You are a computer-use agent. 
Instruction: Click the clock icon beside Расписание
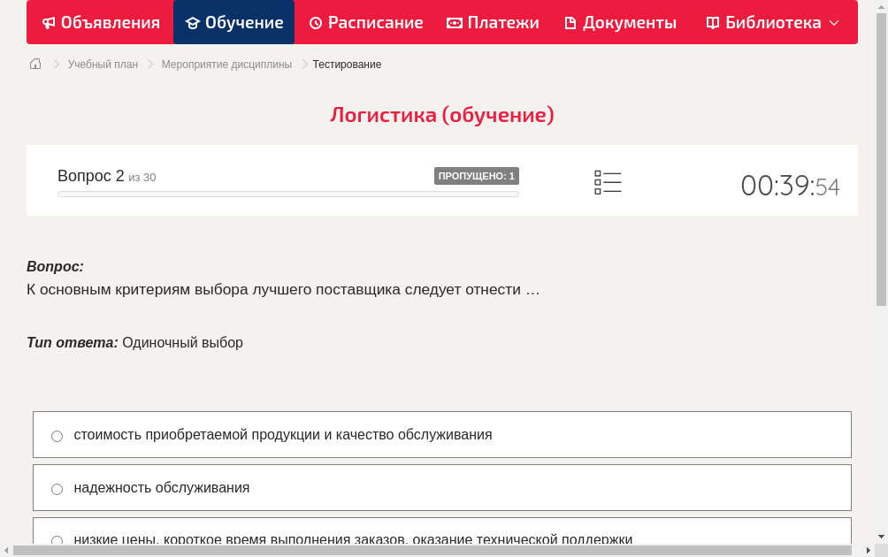315,22
